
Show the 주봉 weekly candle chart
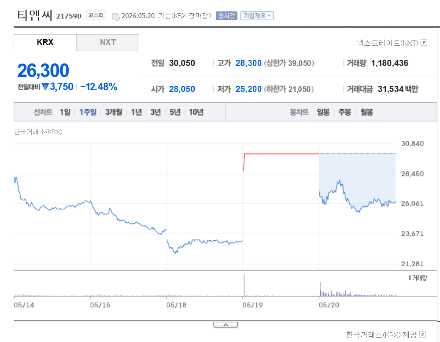click(x=345, y=112)
